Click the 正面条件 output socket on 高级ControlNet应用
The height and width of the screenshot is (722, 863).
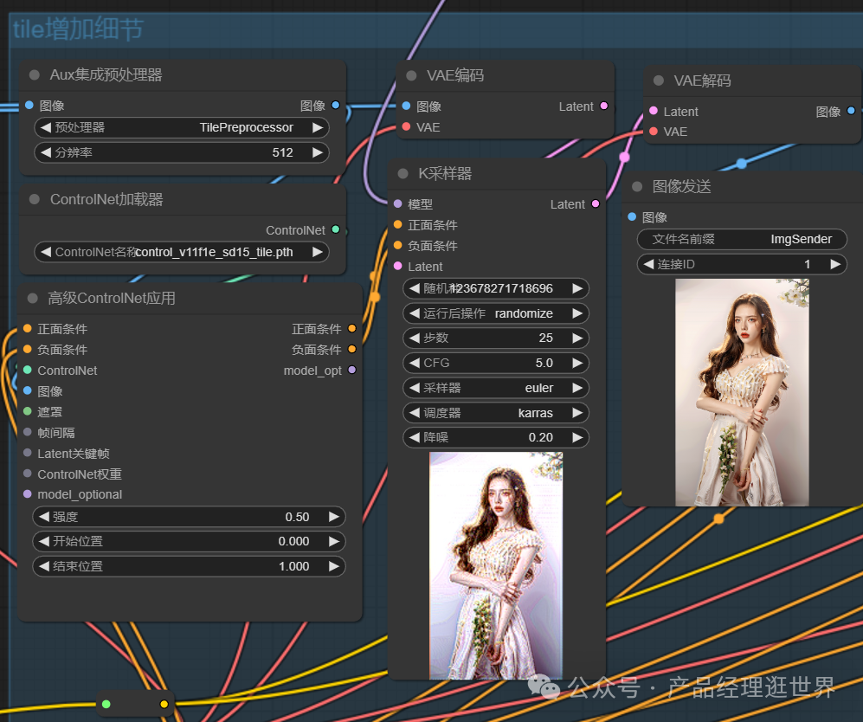point(351,329)
